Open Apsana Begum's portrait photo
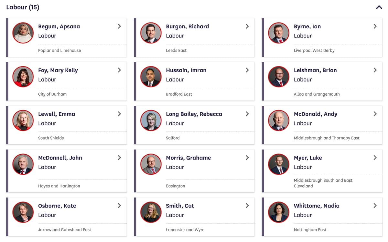Screen dimensions: 388x242 23,33
